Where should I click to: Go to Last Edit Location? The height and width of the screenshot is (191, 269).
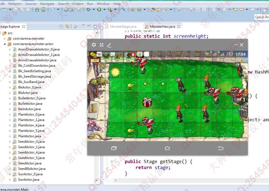(x=235, y=10)
